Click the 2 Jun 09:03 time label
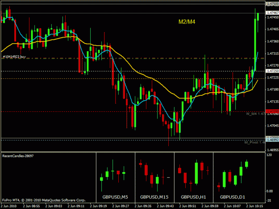 54,206
